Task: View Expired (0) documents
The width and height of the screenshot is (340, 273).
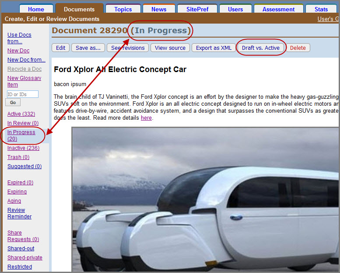Action: coord(21,182)
